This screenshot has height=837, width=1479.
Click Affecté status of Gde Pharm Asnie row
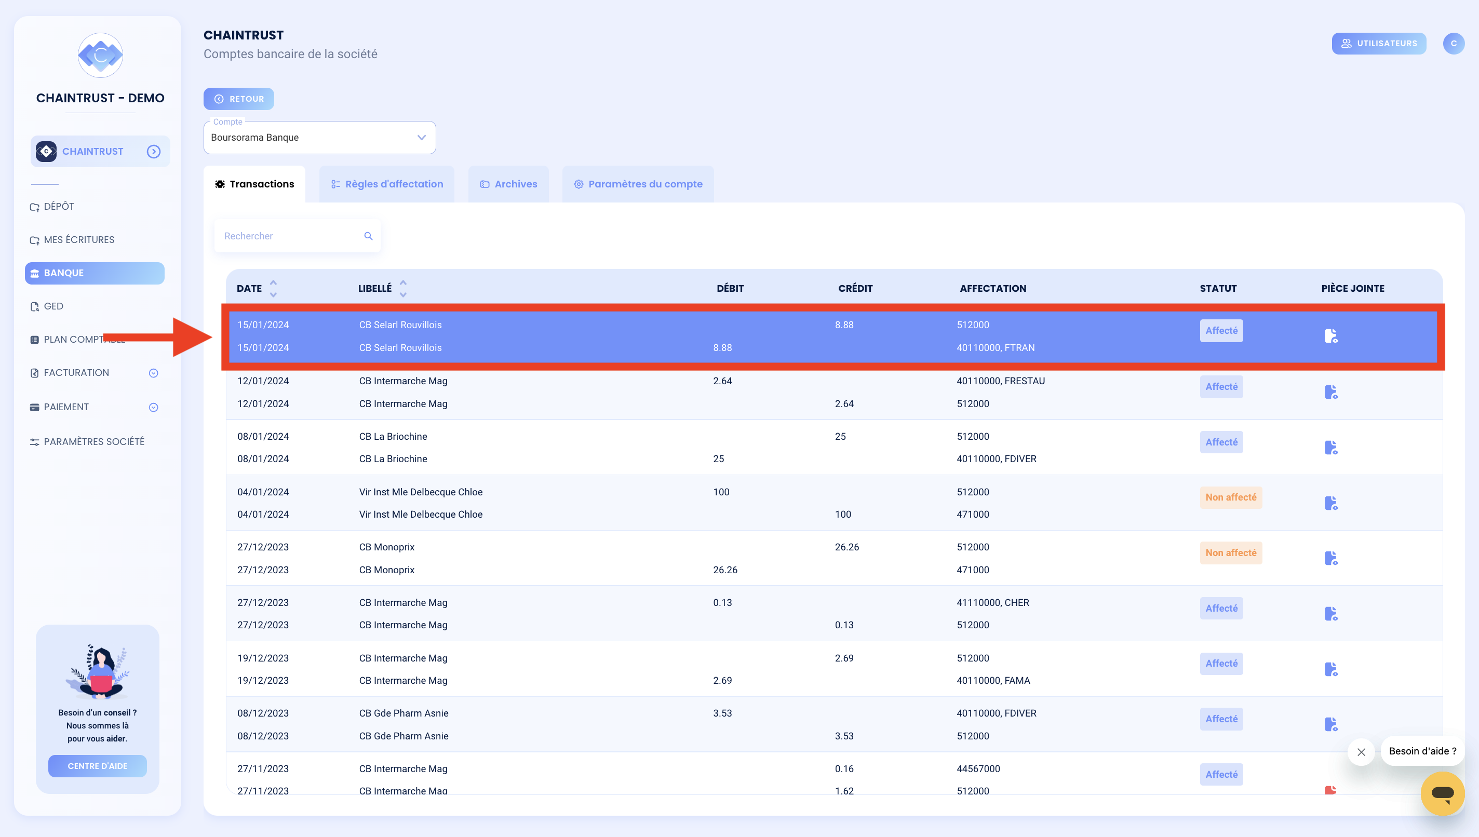pyautogui.click(x=1221, y=719)
